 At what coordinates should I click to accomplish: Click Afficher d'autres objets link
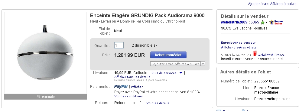coord(239,48)
